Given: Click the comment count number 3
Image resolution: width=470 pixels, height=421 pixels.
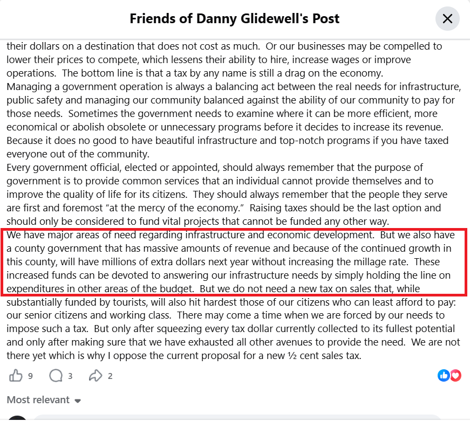Looking at the screenshot, I should 70,376.
